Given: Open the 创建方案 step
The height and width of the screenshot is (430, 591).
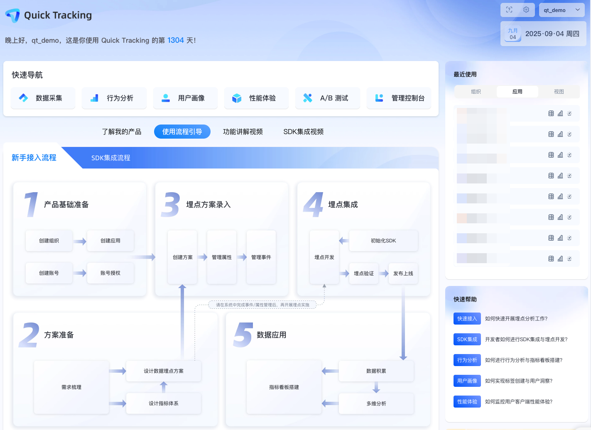Looking at the screenshot, I should (182, 257).
